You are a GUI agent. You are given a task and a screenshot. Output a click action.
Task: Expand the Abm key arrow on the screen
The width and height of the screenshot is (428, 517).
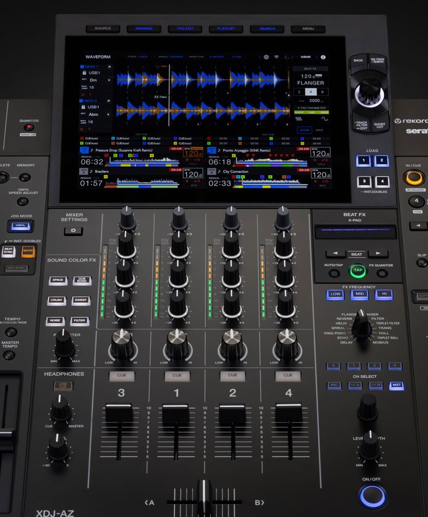point(109,114)
